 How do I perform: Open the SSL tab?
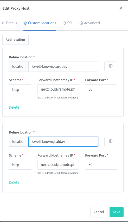(68, 23)
